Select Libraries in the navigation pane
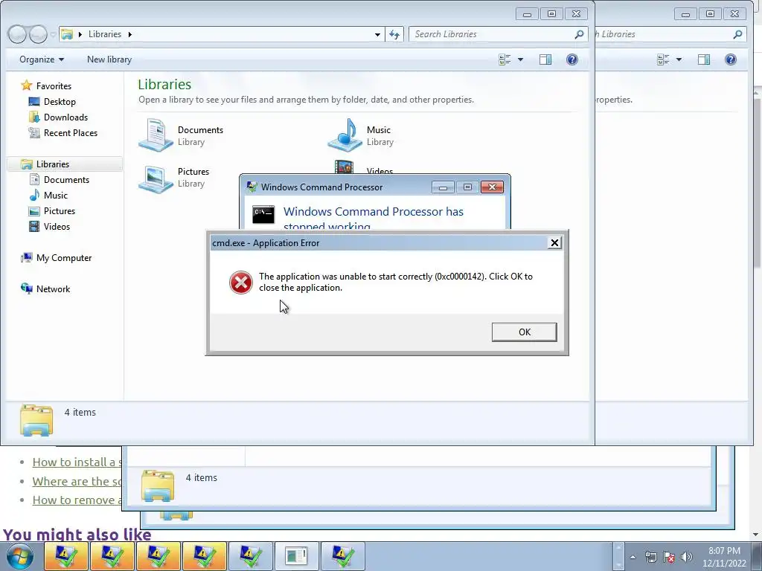 coord(53,164)
